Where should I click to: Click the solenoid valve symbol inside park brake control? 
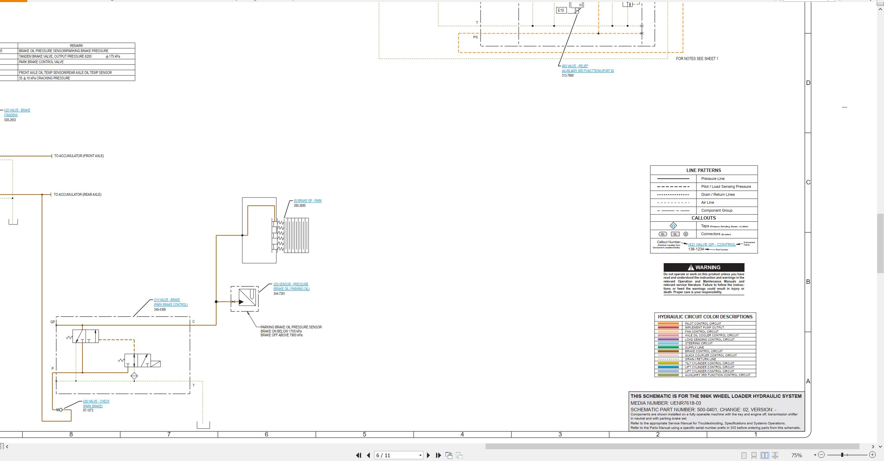(x=142, y=361)
